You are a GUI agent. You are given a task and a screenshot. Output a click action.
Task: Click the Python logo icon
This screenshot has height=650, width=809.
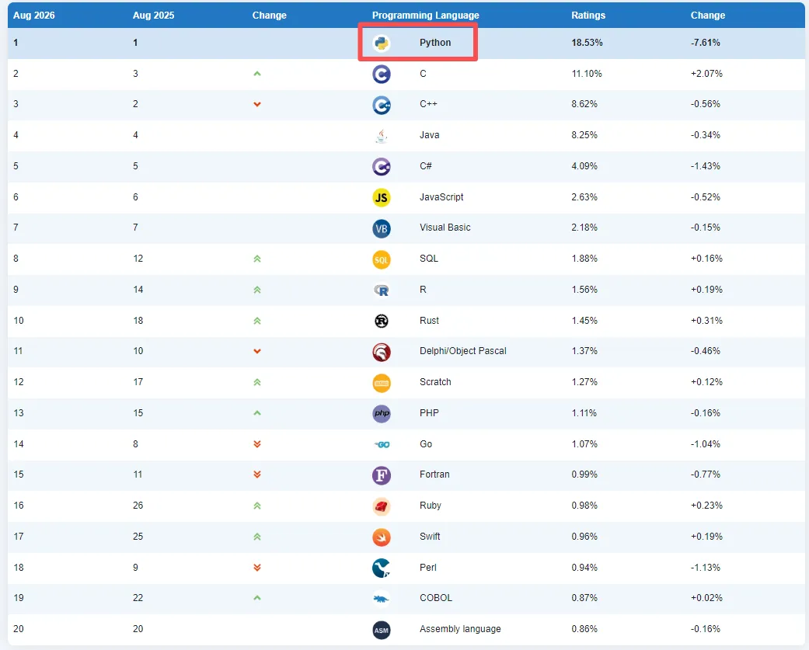click(x=382, y=43)
